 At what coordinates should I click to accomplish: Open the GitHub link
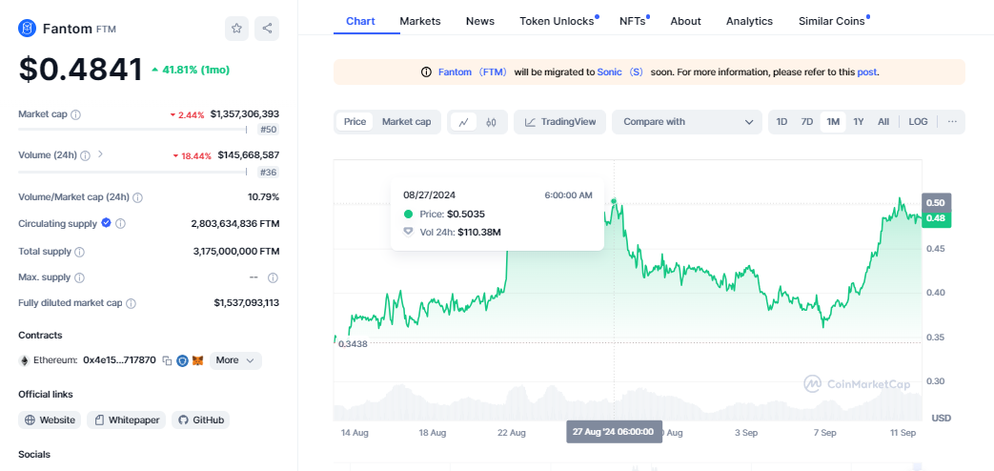tap(200, 420)
